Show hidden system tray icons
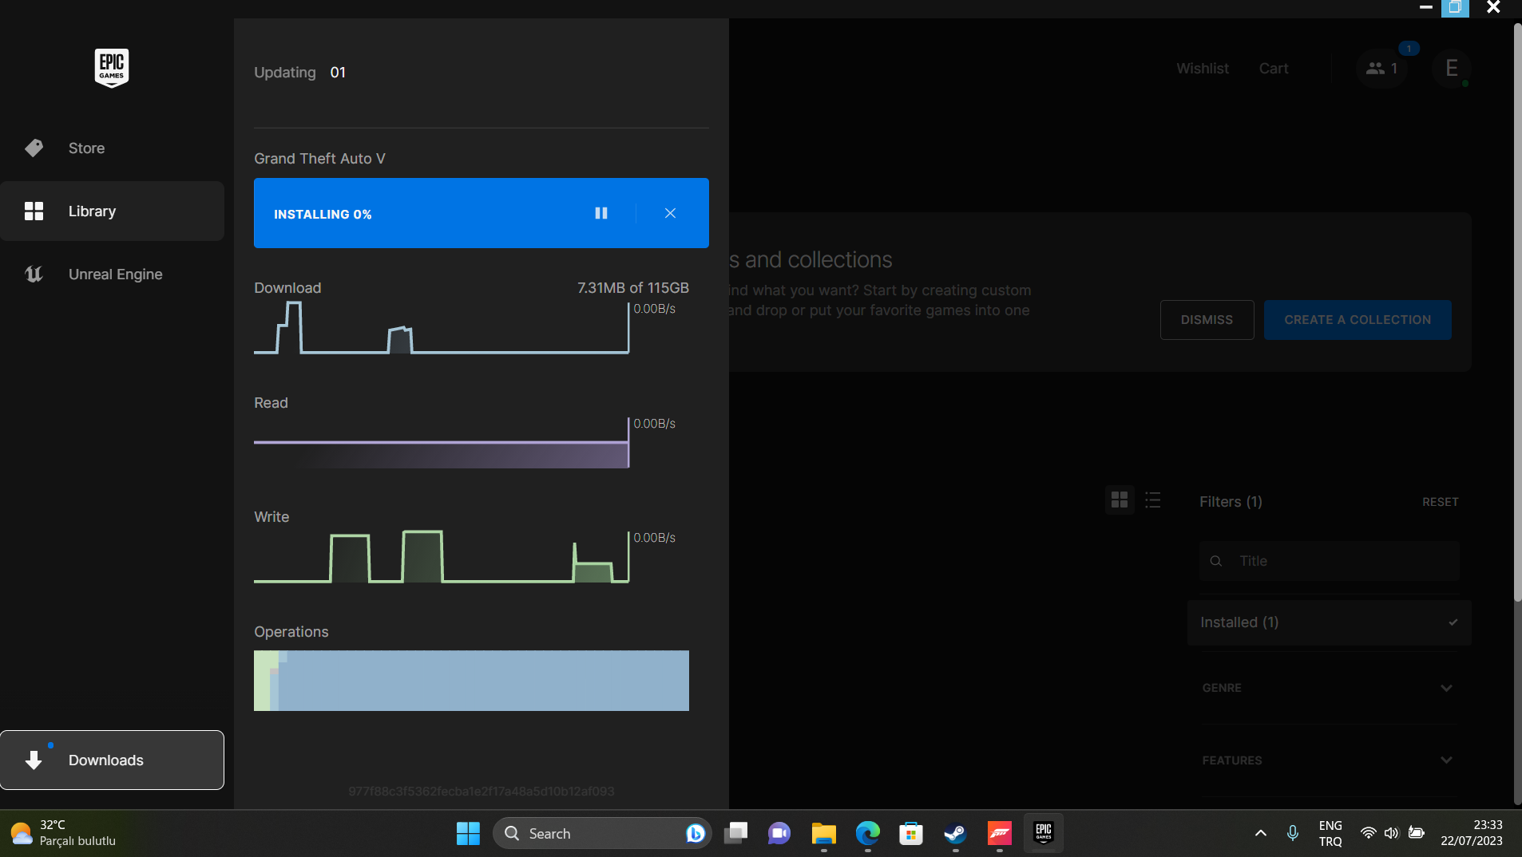Screen dimensions: 1522x857 (1261, 834)
